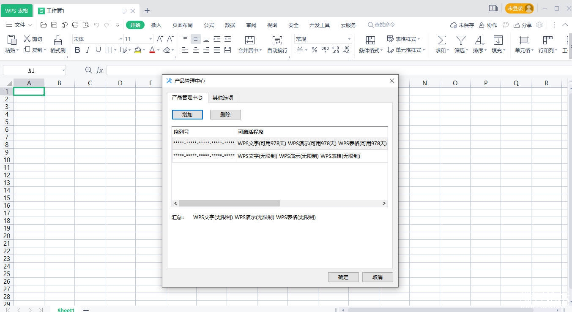Click the right scroll arrow of serial list

[384, 203]
